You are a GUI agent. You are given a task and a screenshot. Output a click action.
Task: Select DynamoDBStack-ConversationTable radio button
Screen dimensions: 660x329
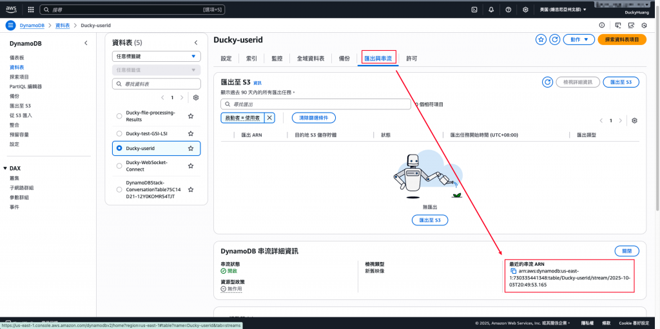pos(119,190)
